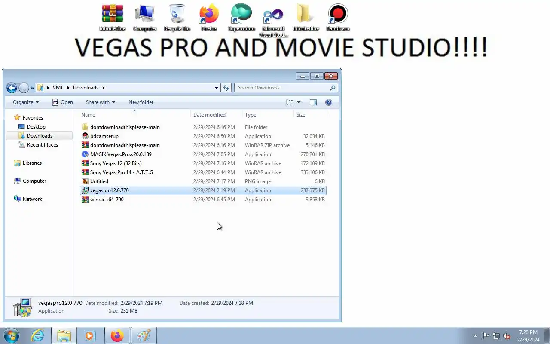Expand address bar previous locations dropdown
This screenshot has height=344, width=550.
point(216,88)
